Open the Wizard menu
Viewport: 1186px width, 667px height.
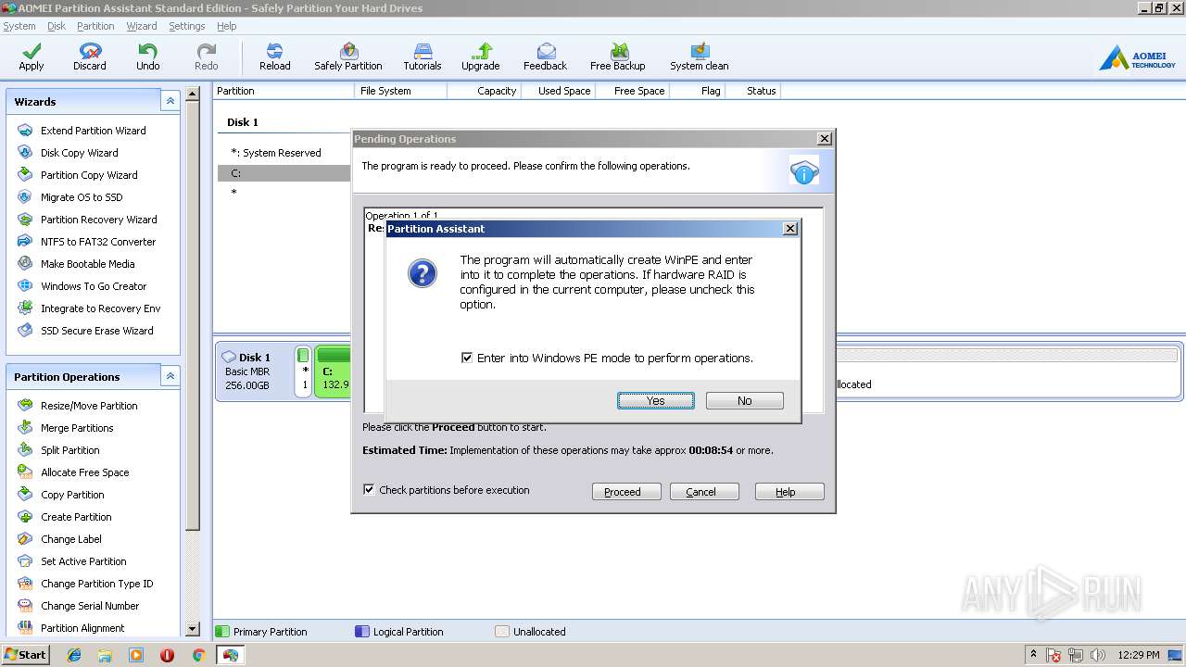click(142, 26)
